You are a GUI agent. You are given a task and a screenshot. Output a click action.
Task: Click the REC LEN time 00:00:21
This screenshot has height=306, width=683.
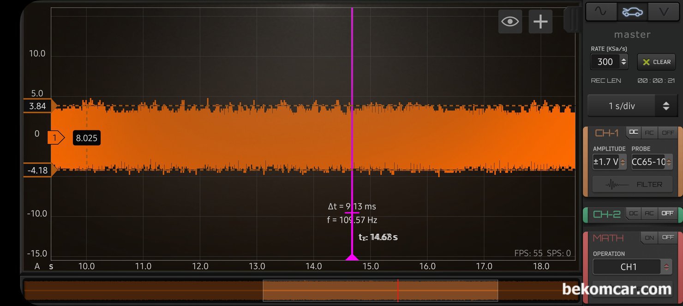(x=656, y=81)
